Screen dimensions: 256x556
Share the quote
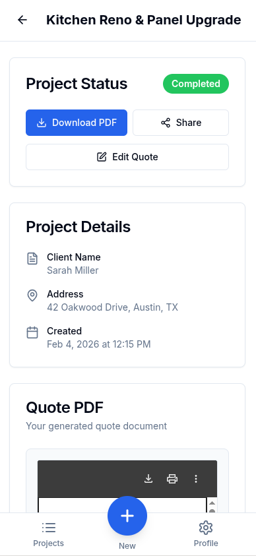[x=181, y=123]
